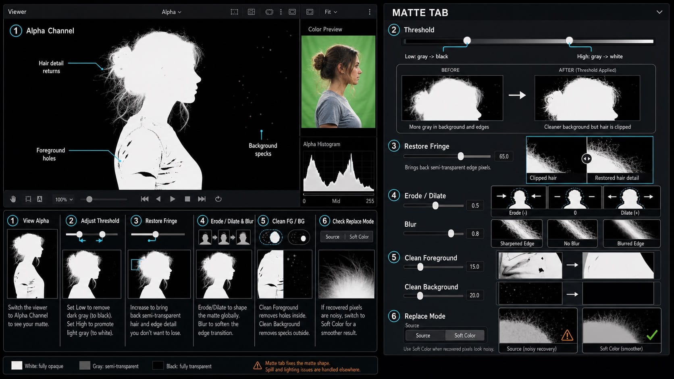Select Soft Color in Replace Mode panel

pos(465,336)
